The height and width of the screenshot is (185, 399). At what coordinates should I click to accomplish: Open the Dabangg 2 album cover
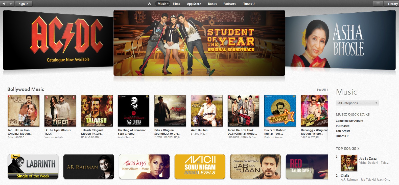coord(314,111)
